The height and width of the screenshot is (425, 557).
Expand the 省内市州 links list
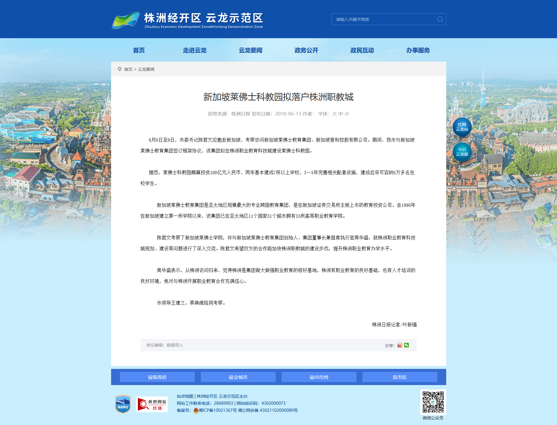319,377
